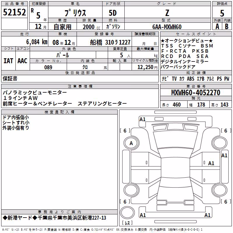Click the ステアリングヒーター note

(x=102, y=104)
